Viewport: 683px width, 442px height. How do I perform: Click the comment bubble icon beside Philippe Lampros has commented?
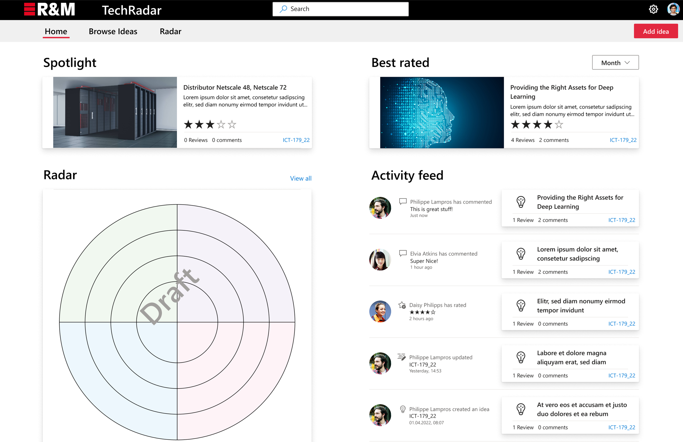tap(403, 201)
